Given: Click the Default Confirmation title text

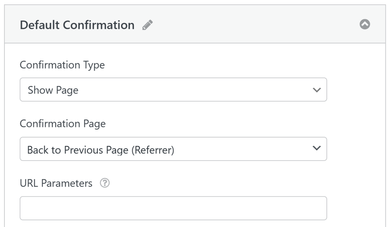Looking at the screenshot, I should [x=77, y=24].
